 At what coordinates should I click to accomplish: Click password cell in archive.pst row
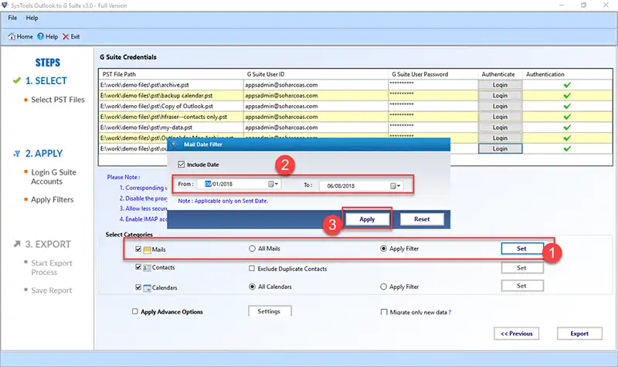(433, 85)
